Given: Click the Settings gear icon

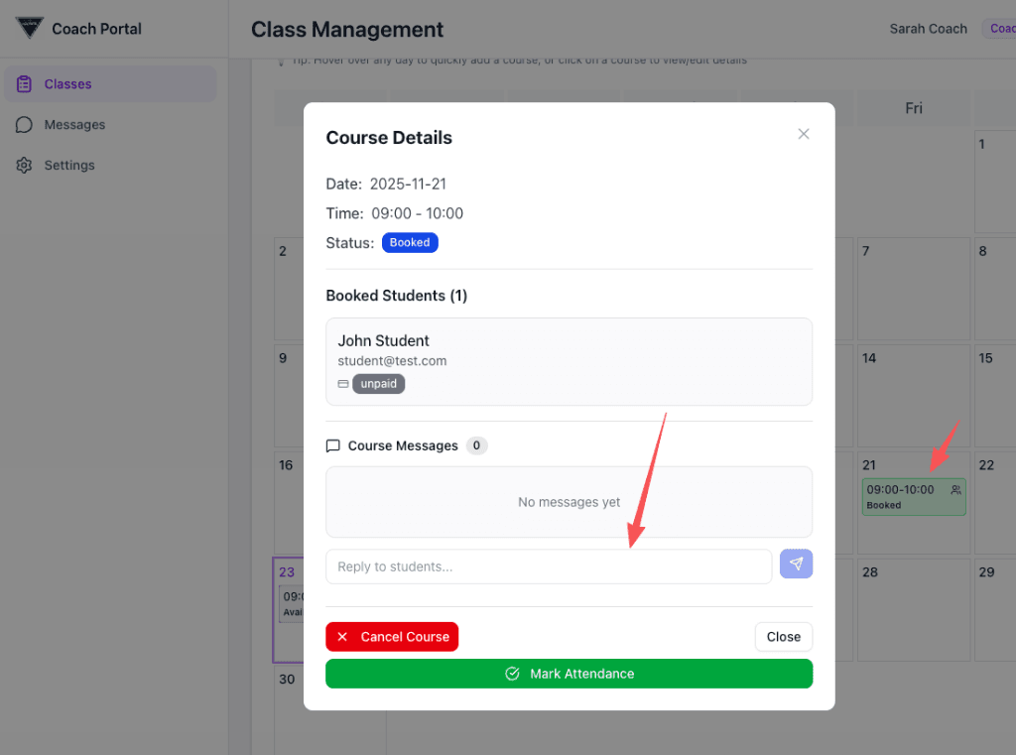Looking at the screenshot, I should 25,166.
